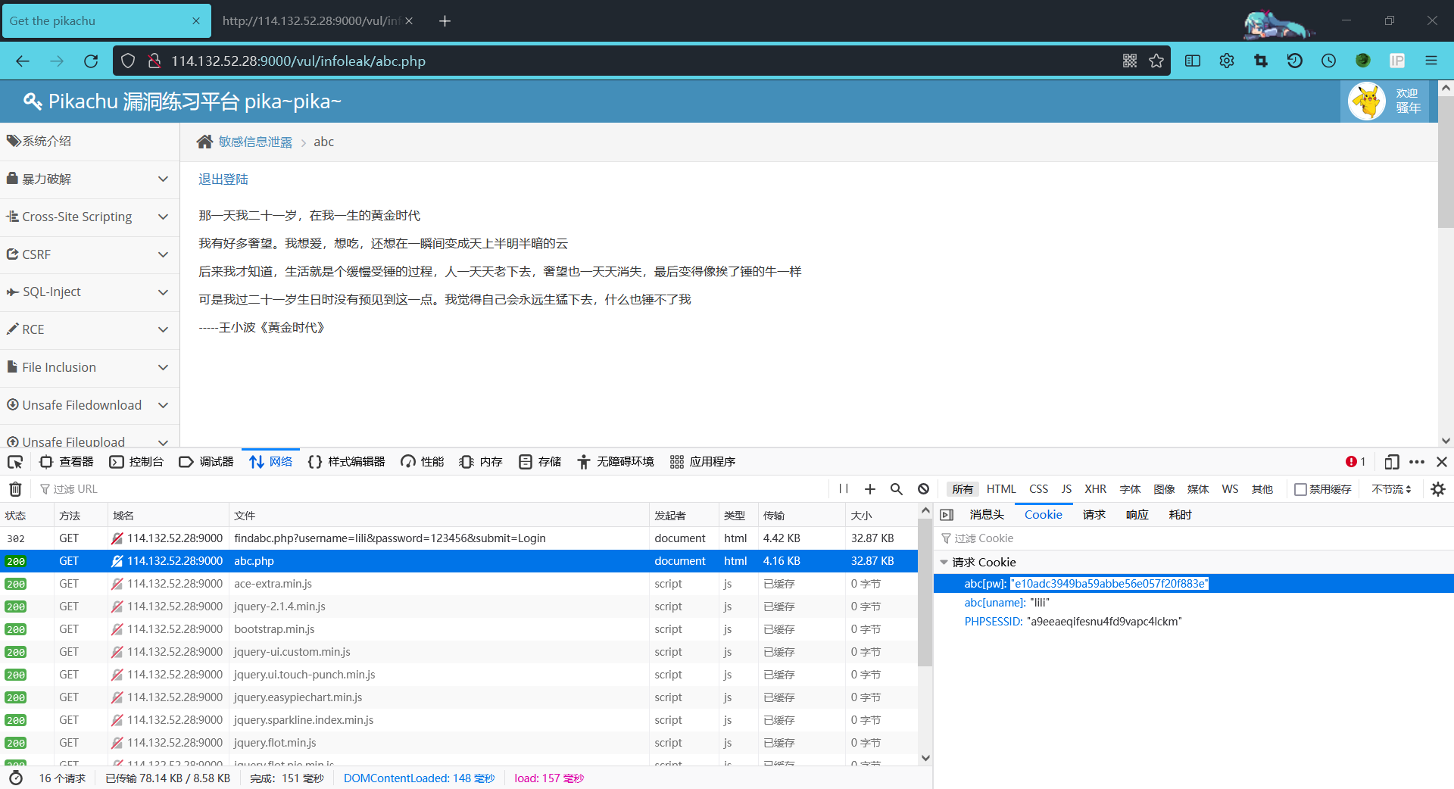Open the 存储 DevTools tab
Image resolution: width=1454 pixels, height=789 pixels.
(540, 462)
